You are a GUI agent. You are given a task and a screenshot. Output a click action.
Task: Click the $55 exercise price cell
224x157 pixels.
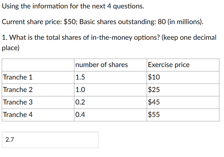[x=183, y=115]
